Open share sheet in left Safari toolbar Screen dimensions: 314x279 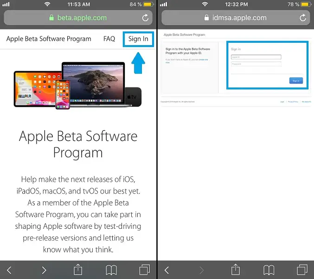pos(78,269)
